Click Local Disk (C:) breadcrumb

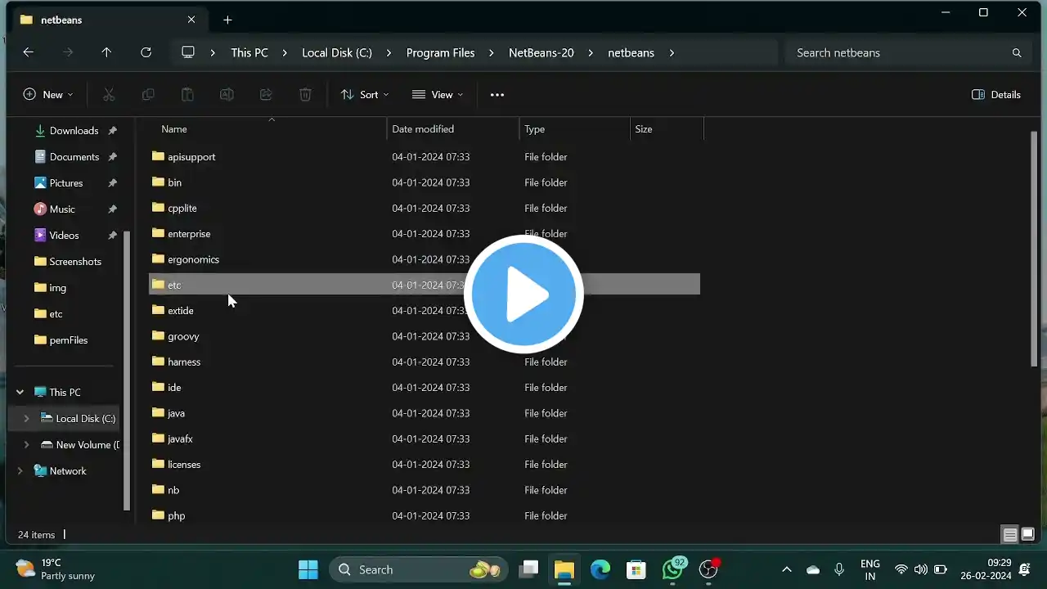pyautogui.click(x=337, y=52)
